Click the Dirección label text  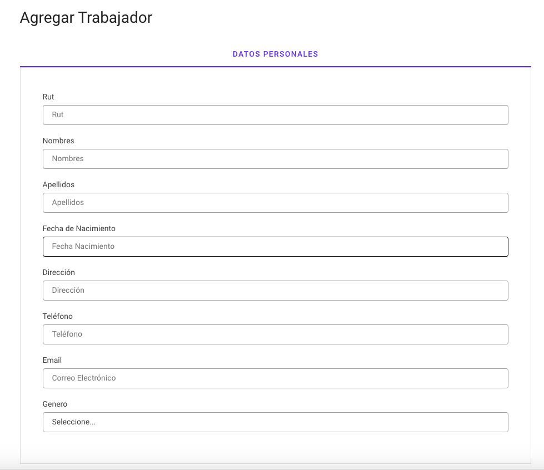tap(58, 273)
